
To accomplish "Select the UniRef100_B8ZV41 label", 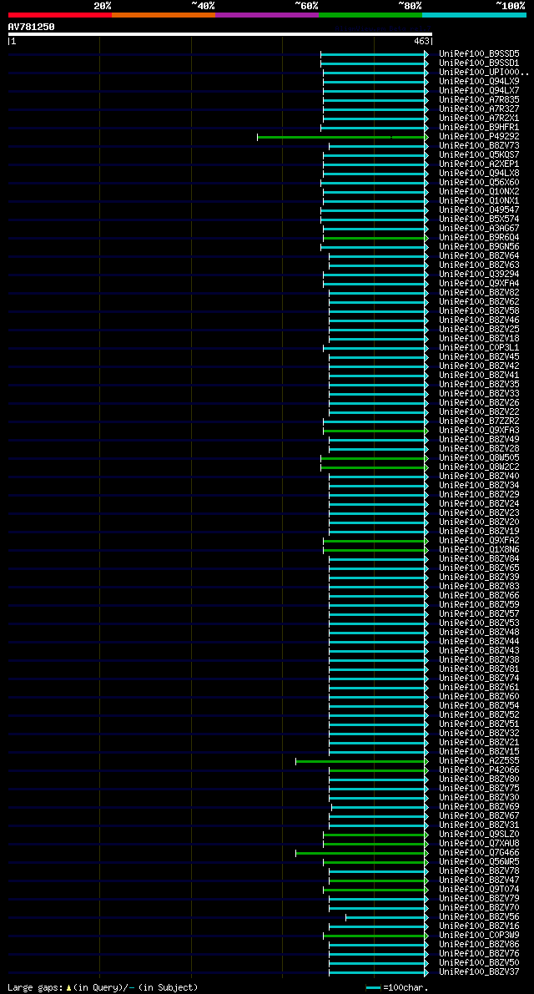I will point(479,376).
